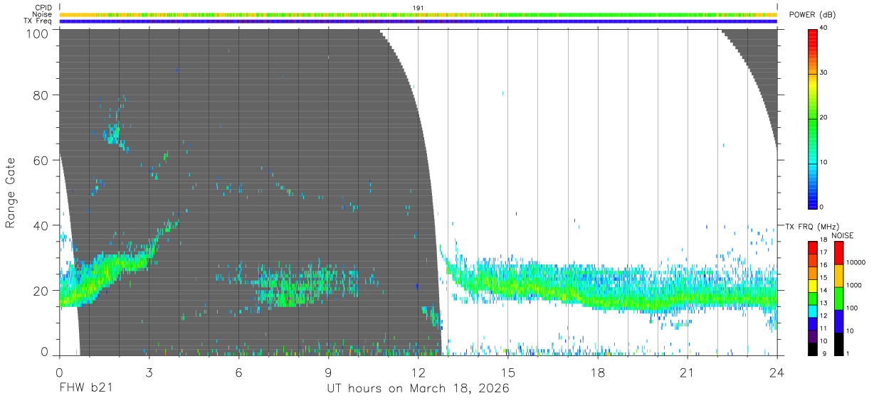Image resolution: width=874 pixels, height=403 pixels.
Task: Click the '15' label on TX FRQ scale
Action: [824, 278]
